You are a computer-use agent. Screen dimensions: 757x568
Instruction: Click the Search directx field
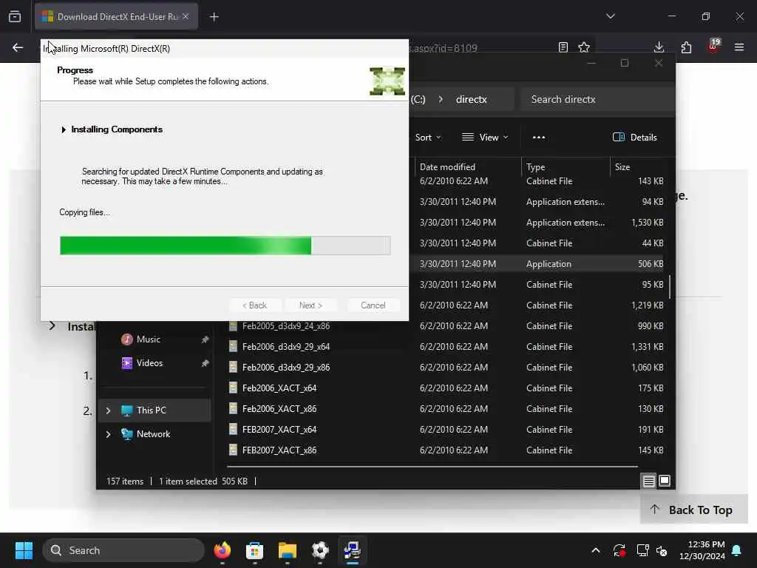point(597,100)
